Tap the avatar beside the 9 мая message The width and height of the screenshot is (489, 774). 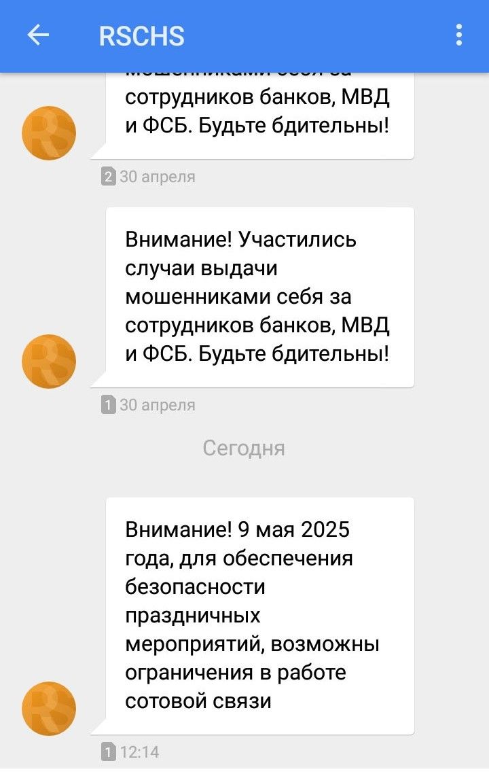pyautogui.click(x=49, y=708)
